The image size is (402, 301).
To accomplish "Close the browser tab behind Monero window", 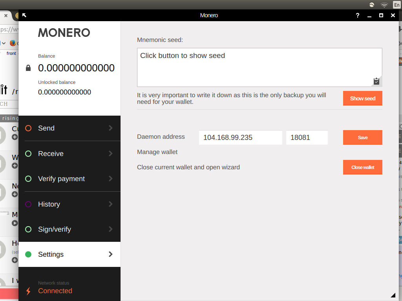I will pyautogui.click(x=6, y=16).
